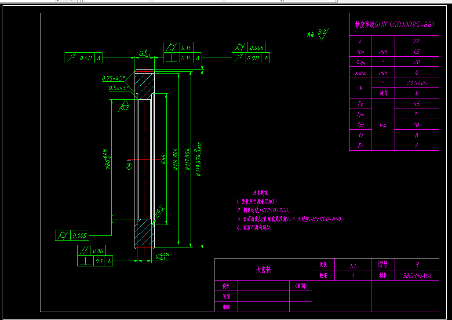The image size is (452, 320).
Task: Click the runout arrow in the leftmost 0.011 frame
Action: (72, 58)
